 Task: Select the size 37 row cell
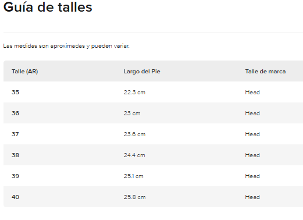click(x=15, y=134)
